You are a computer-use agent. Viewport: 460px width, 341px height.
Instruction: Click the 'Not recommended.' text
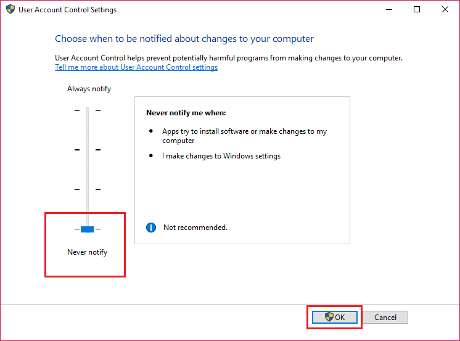click(x=195, y=228)
